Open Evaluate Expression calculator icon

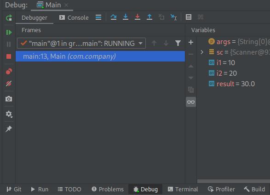pyautogui.click(x=189, y=17)
